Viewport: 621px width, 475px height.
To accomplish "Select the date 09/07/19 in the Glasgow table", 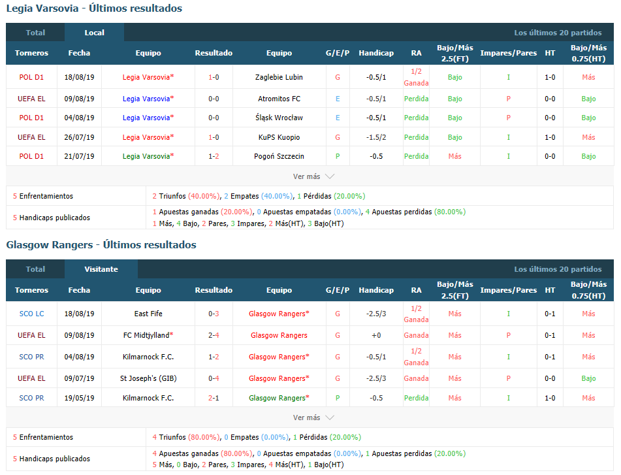I will (x=79, y=378).
